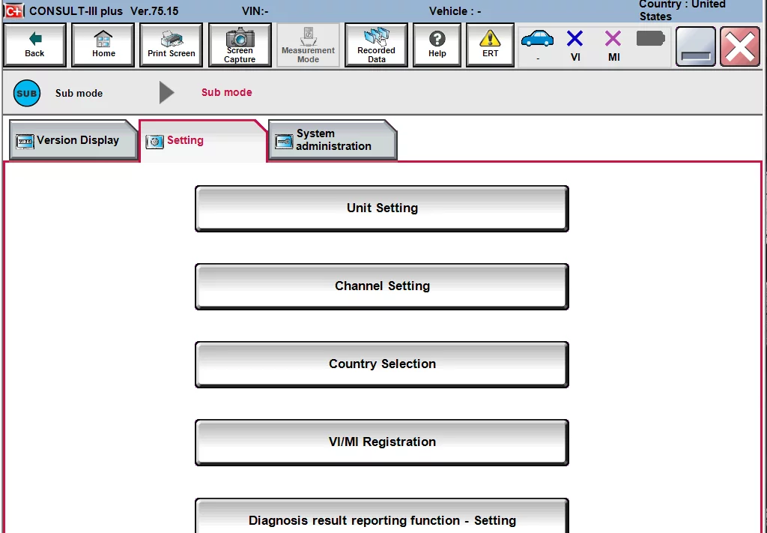Activate the Screen Capture camera icon

[240, 44]
